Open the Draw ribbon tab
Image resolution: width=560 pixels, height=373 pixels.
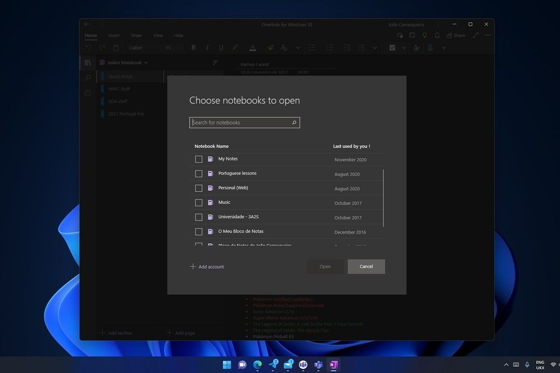click(136, 35)
